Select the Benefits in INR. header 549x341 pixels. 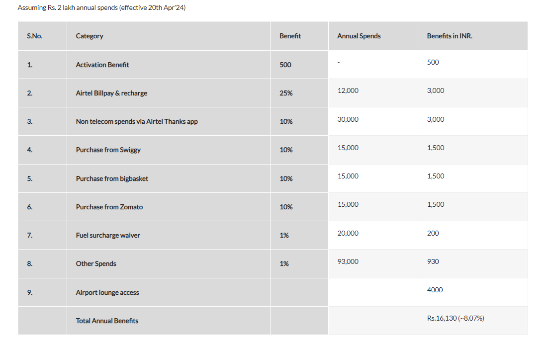[449, 36]
